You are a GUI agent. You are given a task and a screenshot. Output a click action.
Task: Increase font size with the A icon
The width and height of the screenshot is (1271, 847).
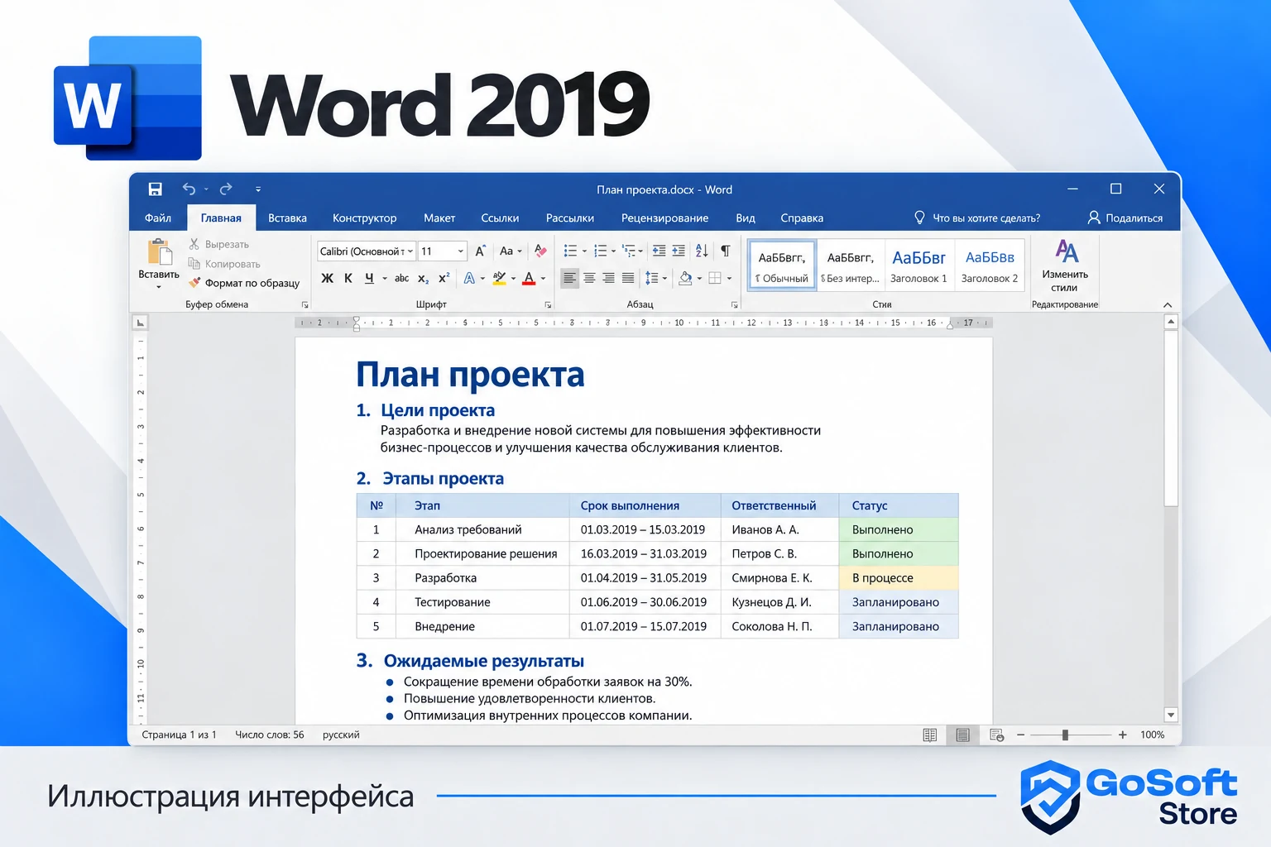click(480, 251)
